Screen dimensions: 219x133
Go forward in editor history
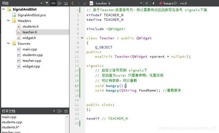click(x=79, y=3)
